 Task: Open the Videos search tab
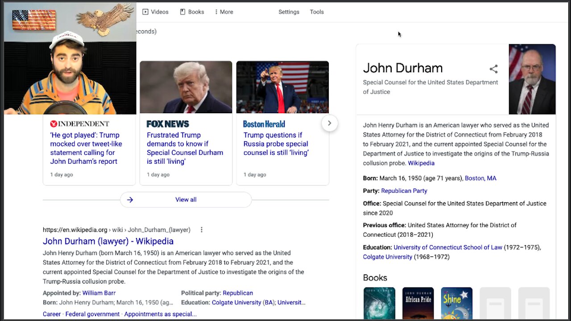tap(155, 12)
